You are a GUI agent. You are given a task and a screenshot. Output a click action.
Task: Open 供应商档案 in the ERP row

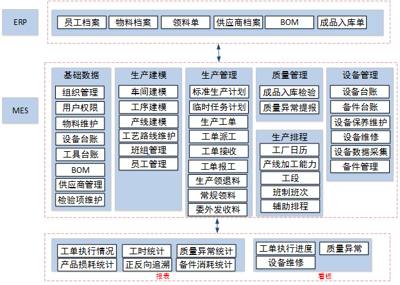click(x=238, y=23)
